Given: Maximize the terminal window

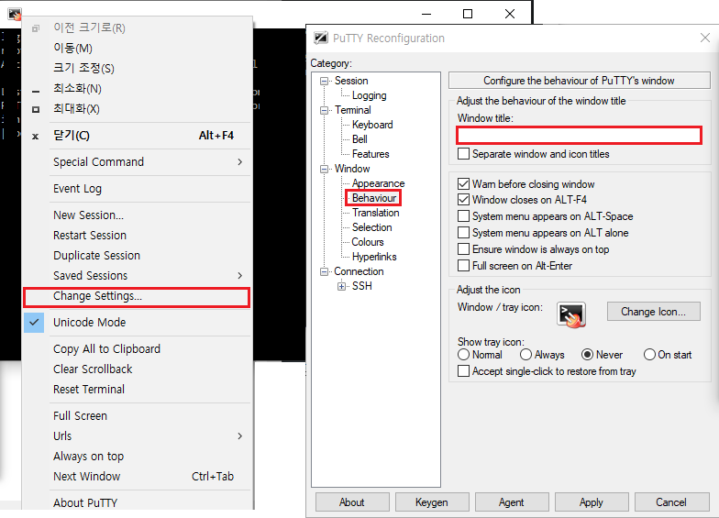Looking at the screenshot, I should [x=468, y=14].
